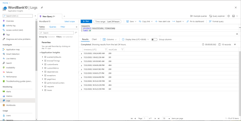This screenshot has height=121, width=241.
Task: Open table sort options icon
Action: point(76,33)
